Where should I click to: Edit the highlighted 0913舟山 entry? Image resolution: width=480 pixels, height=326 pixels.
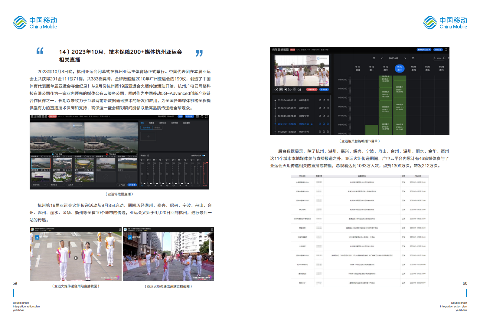[320, 123]
